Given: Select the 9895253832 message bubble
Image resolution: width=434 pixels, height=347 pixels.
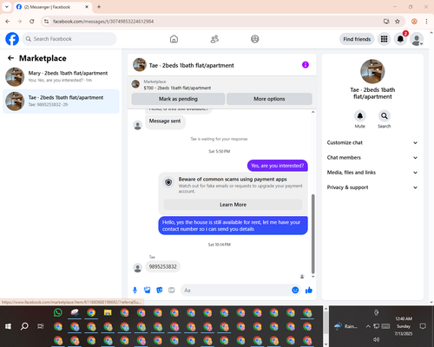Looking at the screenshot, I should click(163, 266).
